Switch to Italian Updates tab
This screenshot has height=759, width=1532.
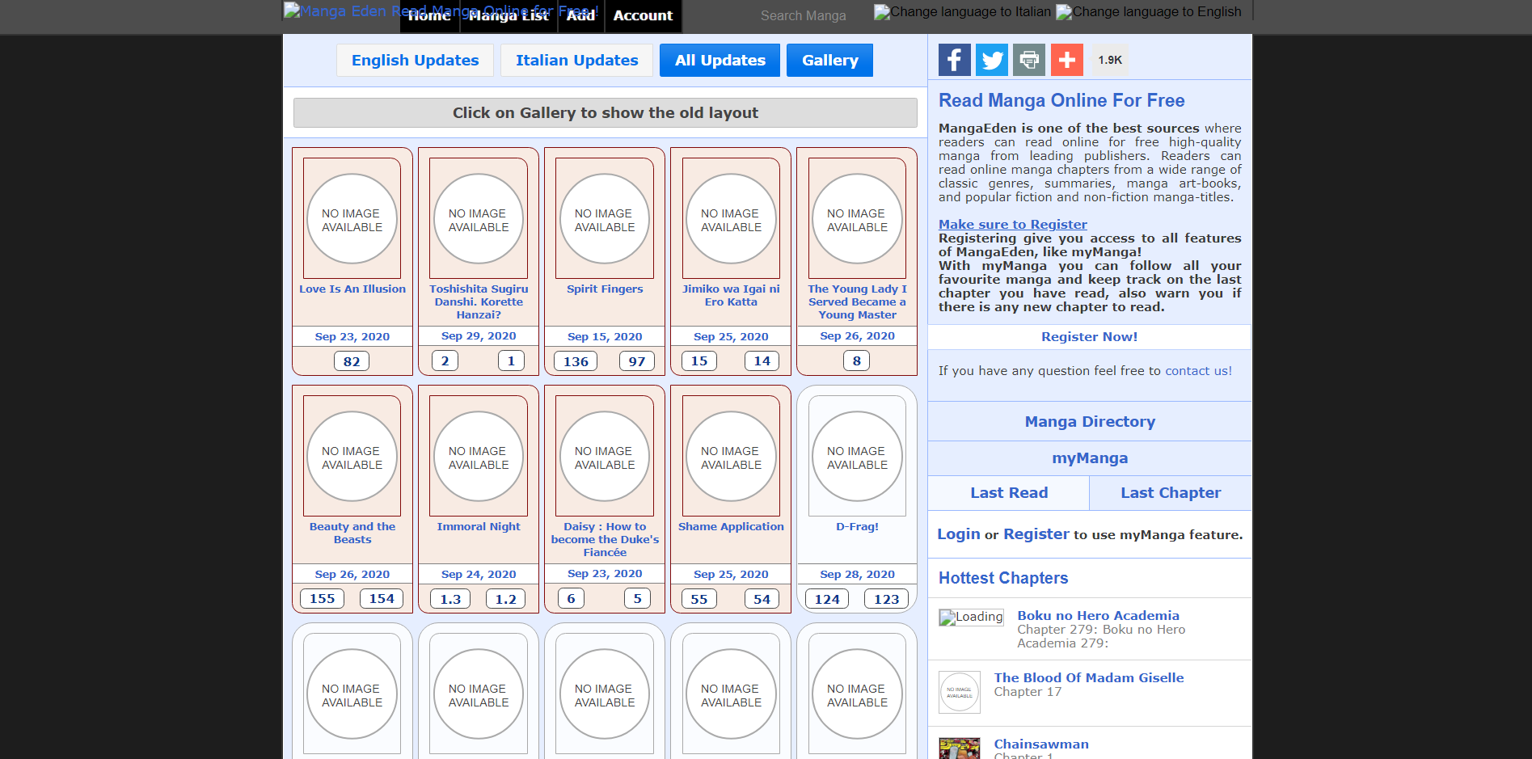(x=576, y=61)
